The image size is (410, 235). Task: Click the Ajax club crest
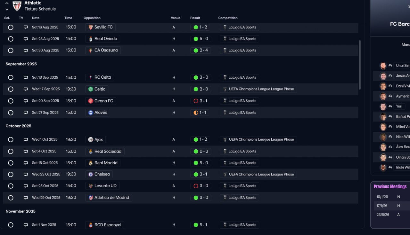coord(91,140)
